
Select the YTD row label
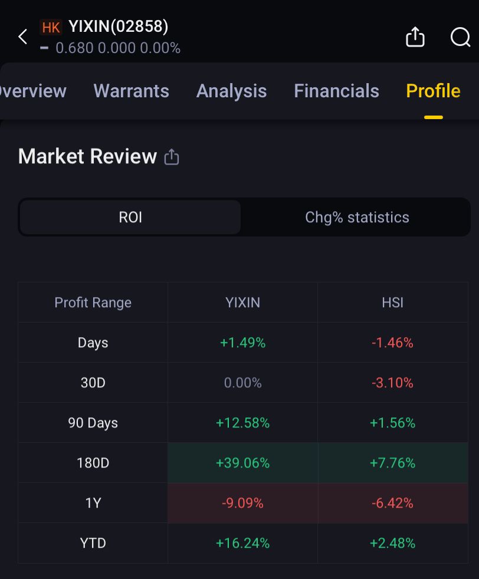tap(93, 543)
